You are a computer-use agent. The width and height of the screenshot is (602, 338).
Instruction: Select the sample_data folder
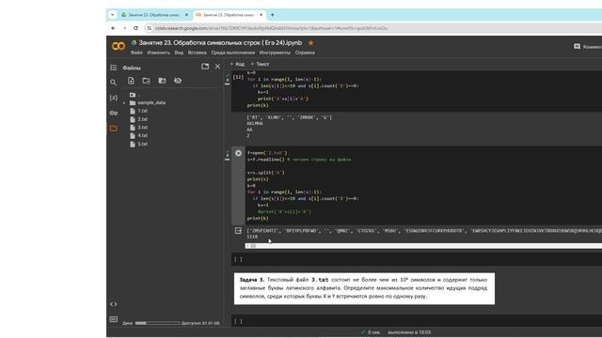[151, 102]
